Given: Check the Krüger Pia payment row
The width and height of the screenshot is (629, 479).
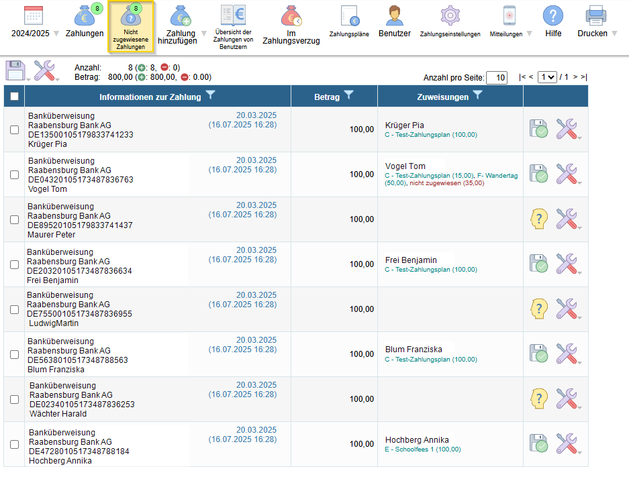Looking at the screenshot, I should 15,129.
